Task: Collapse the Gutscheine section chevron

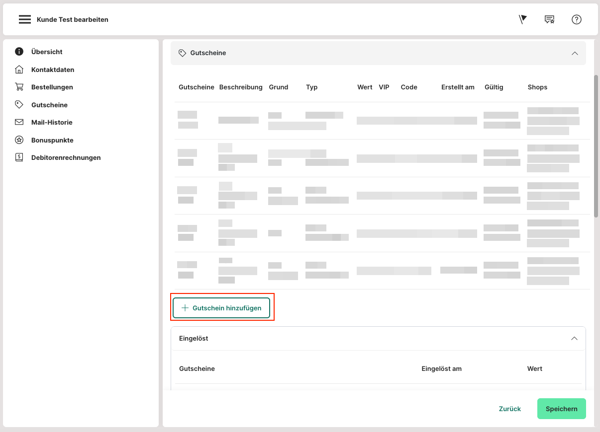Action: point(575,53)
